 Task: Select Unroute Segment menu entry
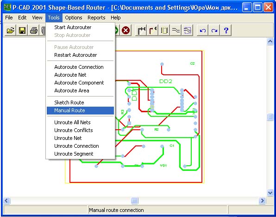pyautogui.click(x=80, y=154)
